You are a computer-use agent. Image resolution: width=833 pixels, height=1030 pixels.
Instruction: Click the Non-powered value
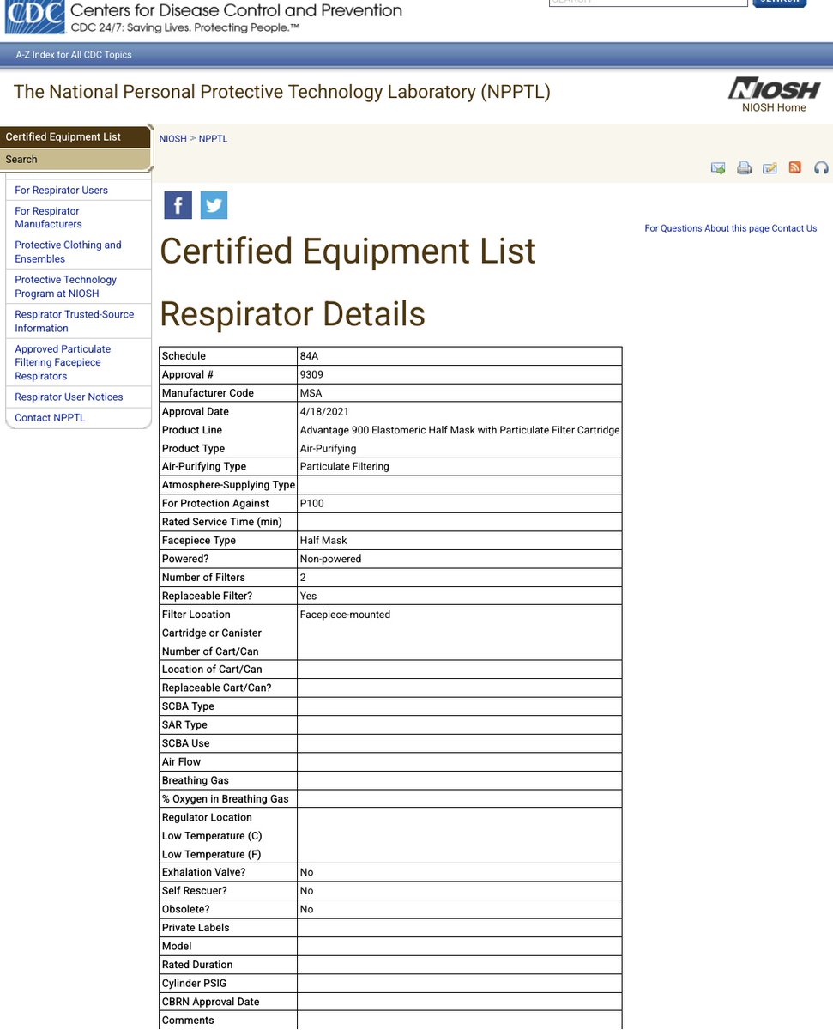pos(330,560)
